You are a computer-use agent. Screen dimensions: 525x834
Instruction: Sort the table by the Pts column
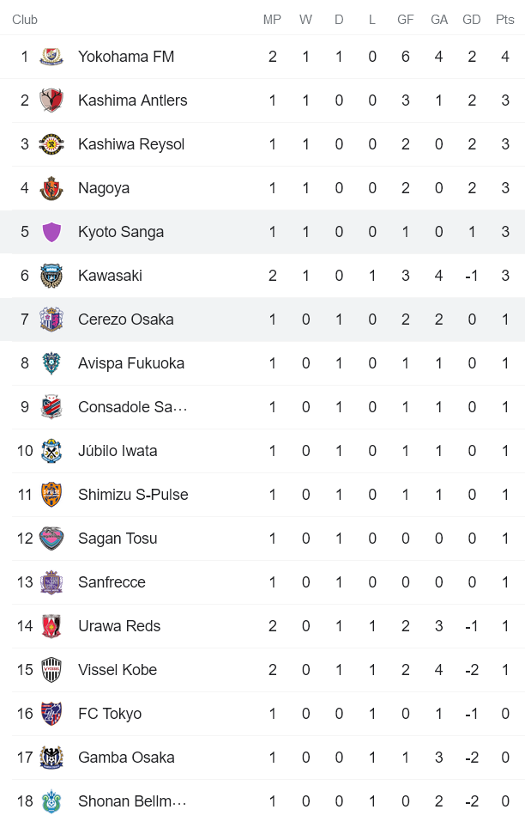pyautogui.click(x=504, y=18)
